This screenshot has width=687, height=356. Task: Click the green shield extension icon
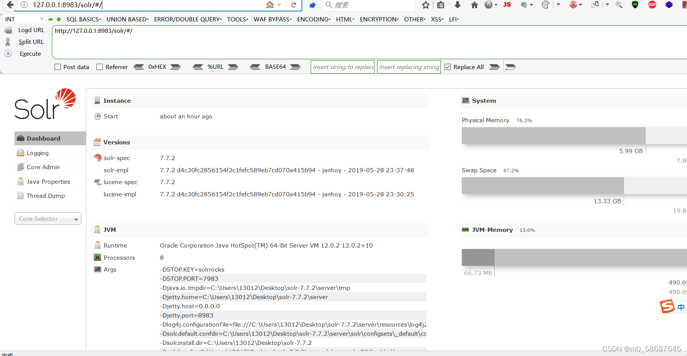[x=635, y=5]
